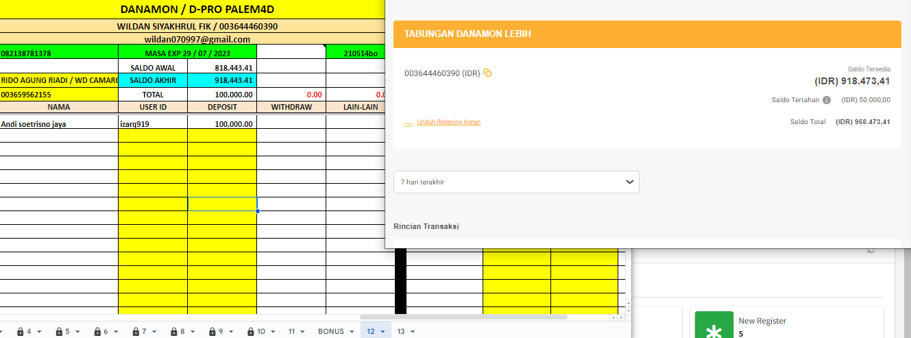Click the Saldo Tertahan (IDR) 50.000,00 amount
Screen dimensions: 911x338
coord(866,100)
